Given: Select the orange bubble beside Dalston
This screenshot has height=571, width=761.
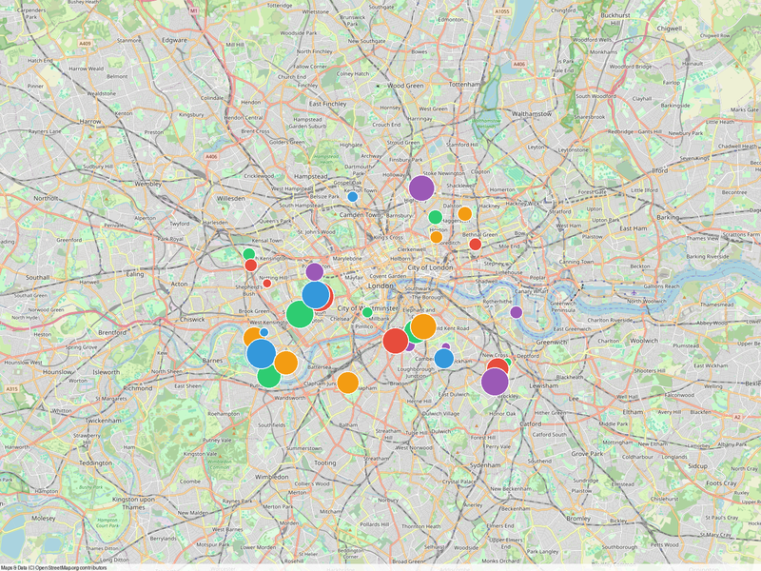Looking at the screenshot, I should point(464,213).
